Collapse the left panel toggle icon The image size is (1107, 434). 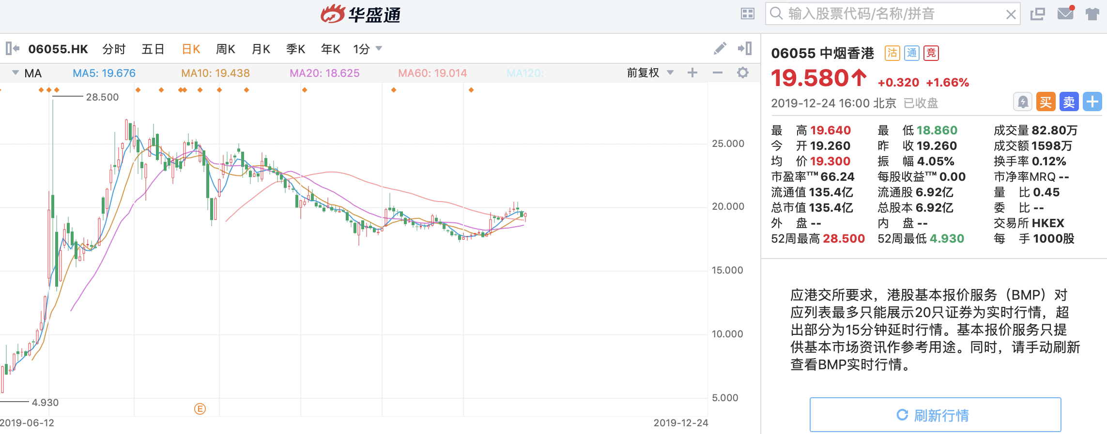[13, 48]
